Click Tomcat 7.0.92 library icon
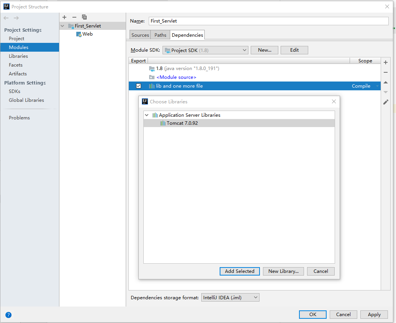 click(163, 123)
